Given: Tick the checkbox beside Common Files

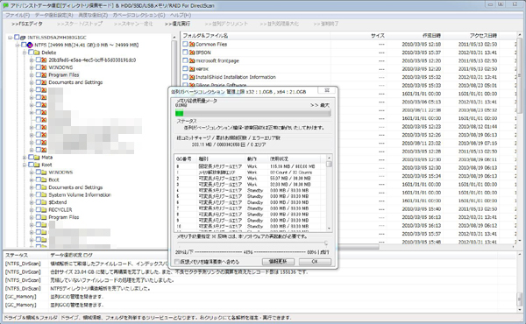Looking at the screenshot, I should point(185,45).
